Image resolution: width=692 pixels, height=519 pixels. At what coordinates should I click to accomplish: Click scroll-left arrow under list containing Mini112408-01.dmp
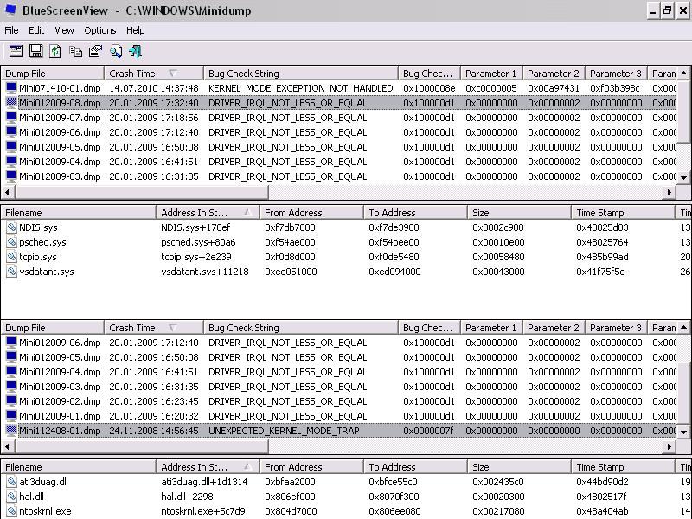tap(8, 446)
